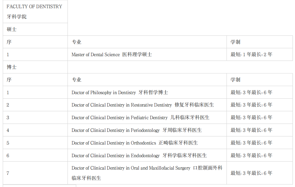The height and width of the screenshot is (187, 295).
Task: Click Oral and Maxillofacial Surgery program entry
Action: tap(147, 173)
